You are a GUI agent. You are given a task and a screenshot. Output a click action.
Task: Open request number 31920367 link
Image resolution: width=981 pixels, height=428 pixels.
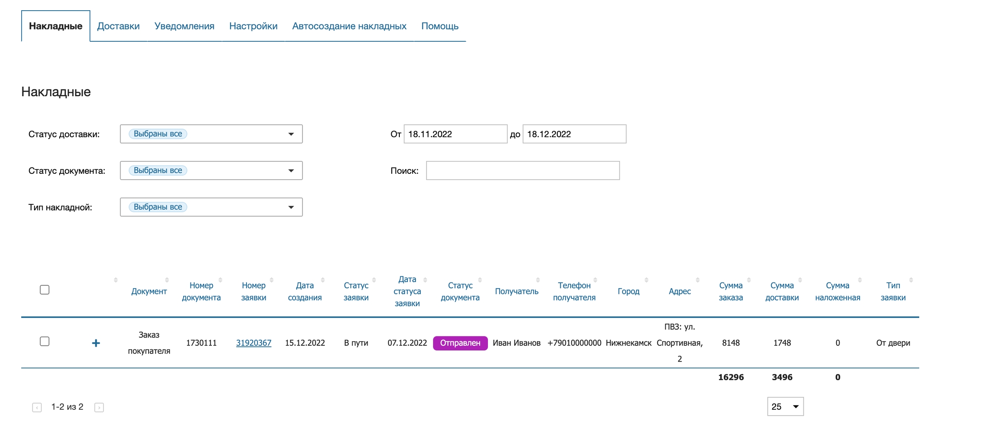pos(253,343)
